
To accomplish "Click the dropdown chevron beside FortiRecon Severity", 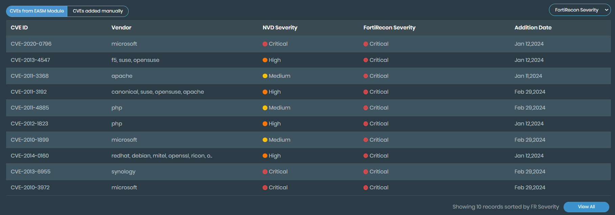I will click(607, 10).
